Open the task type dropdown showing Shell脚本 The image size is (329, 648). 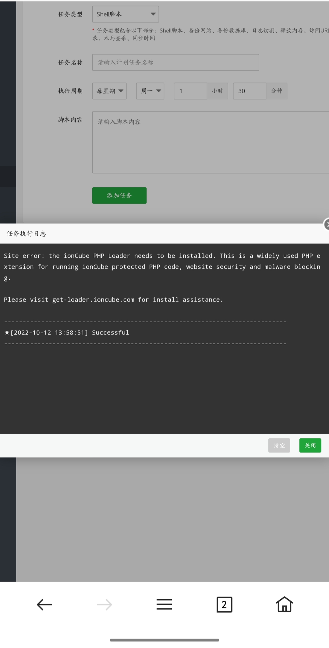(126, 14)
